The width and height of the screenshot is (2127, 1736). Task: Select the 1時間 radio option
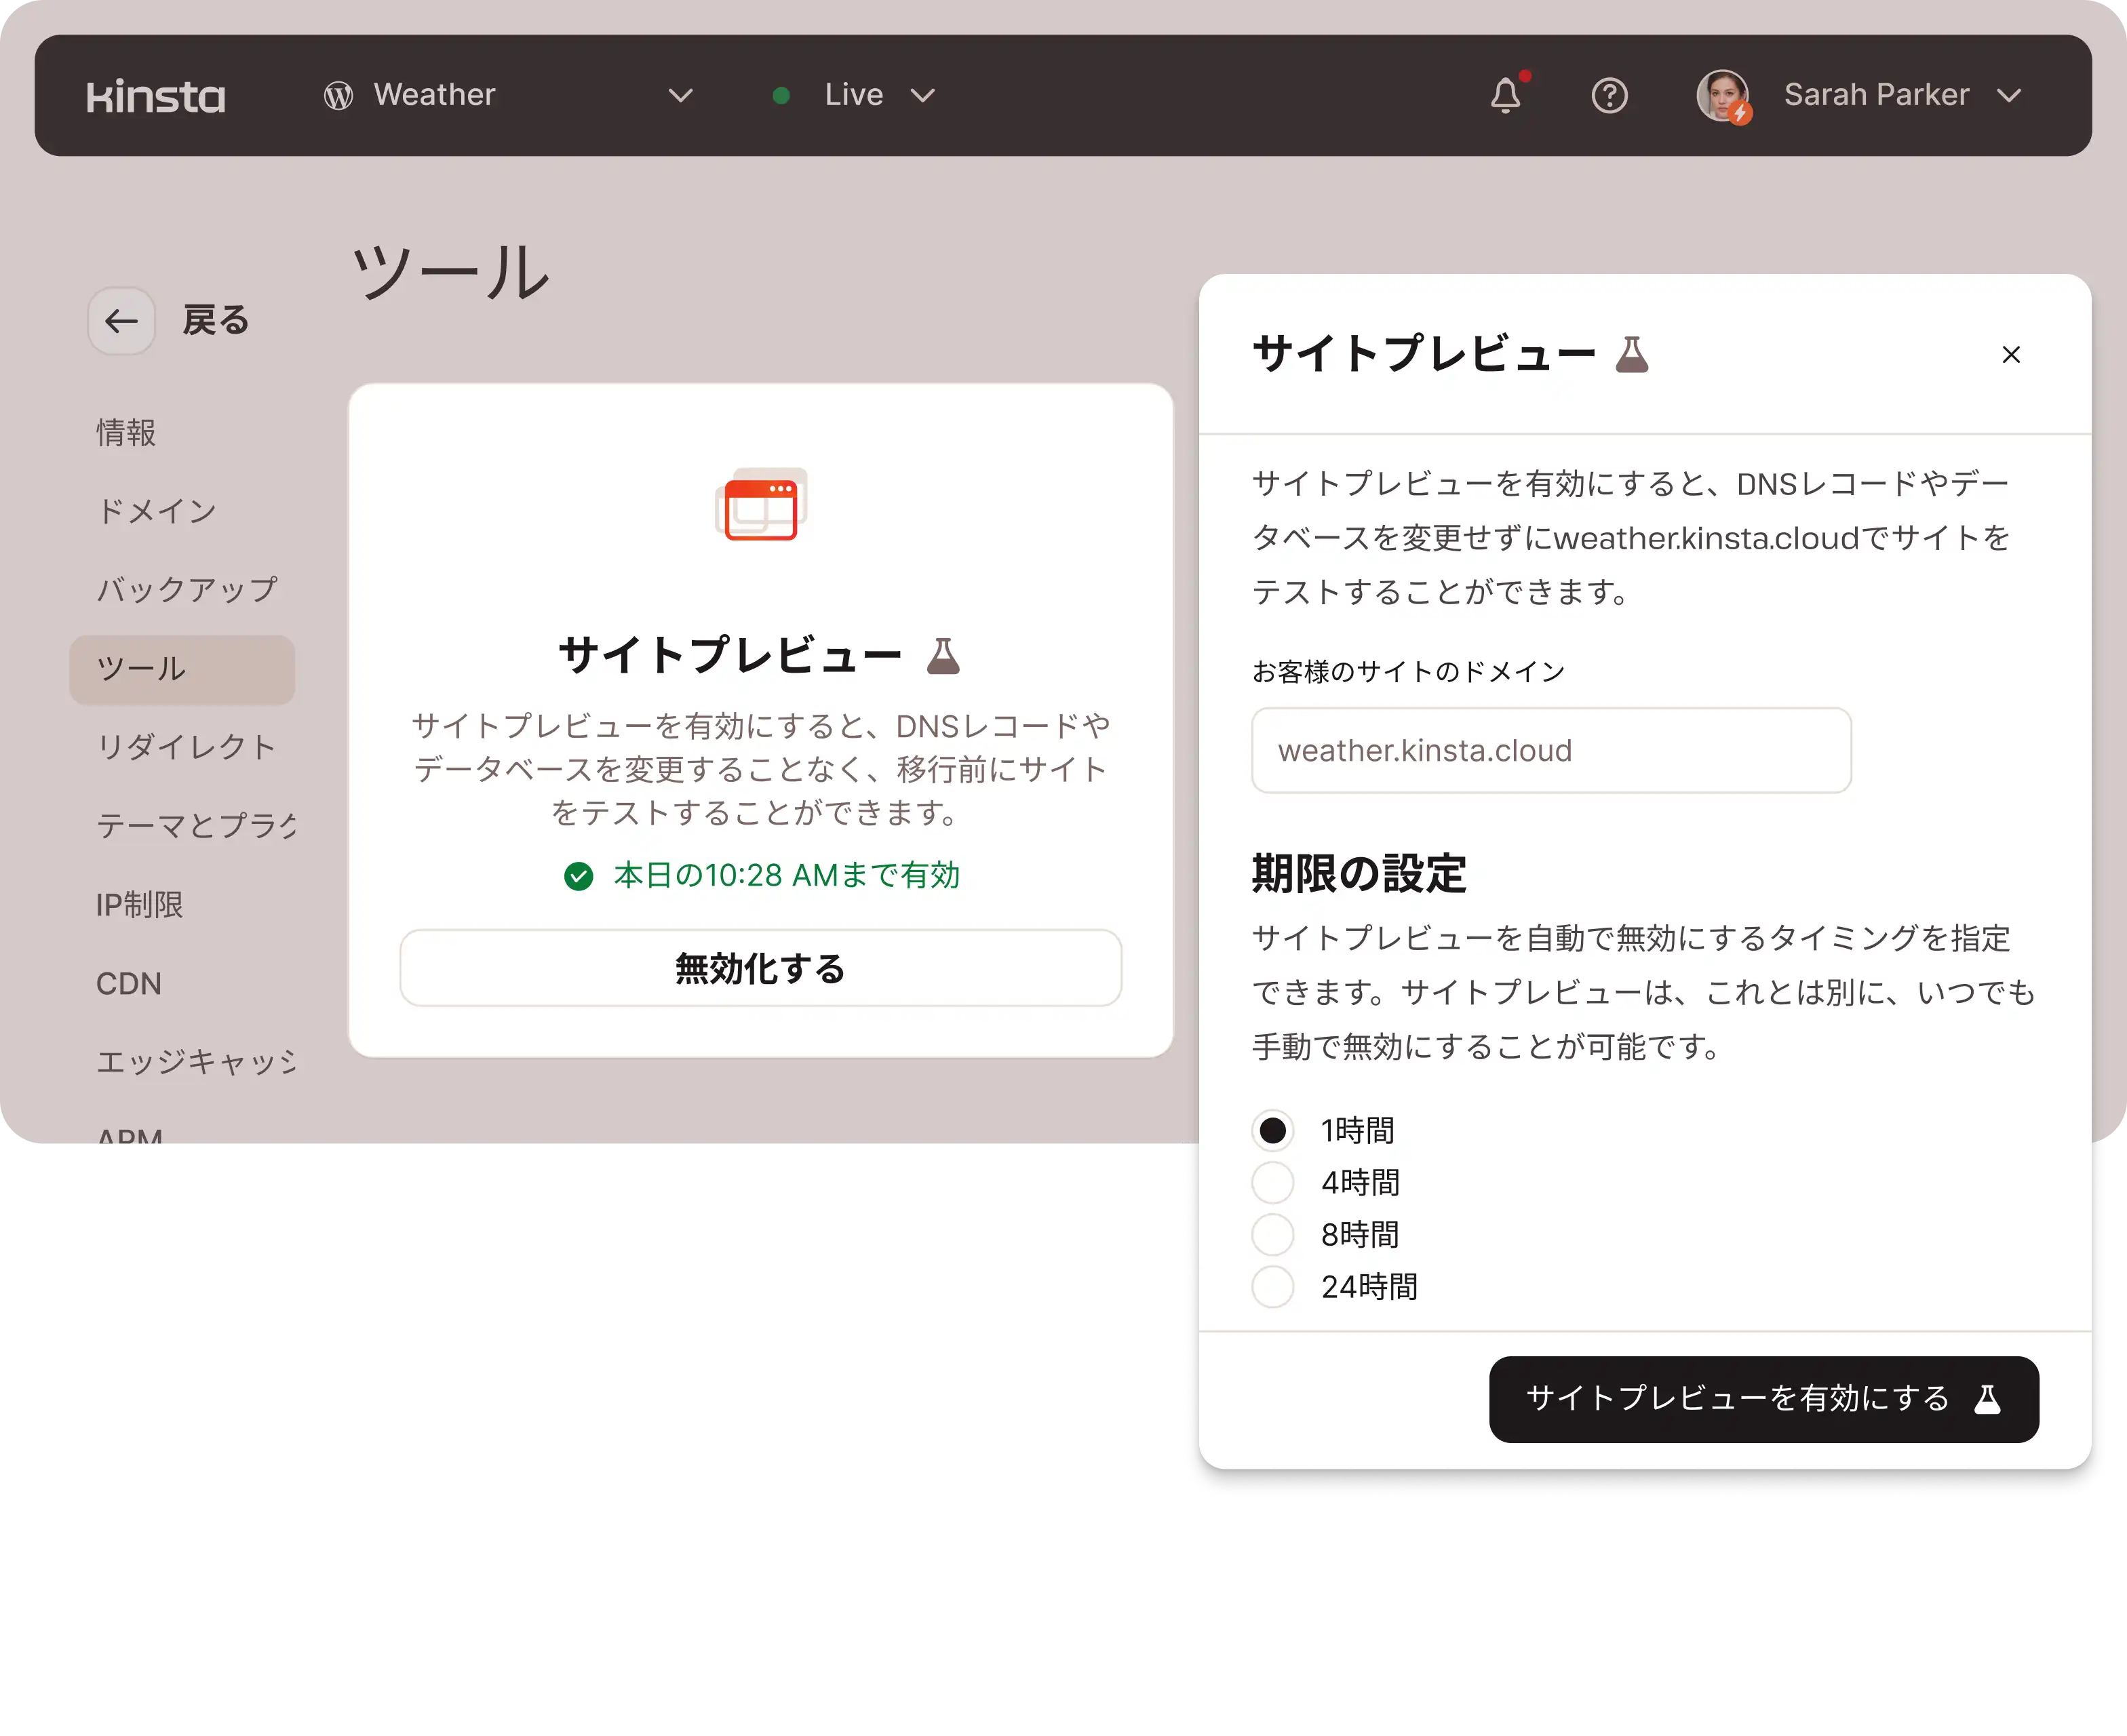pos(1273,1130)
